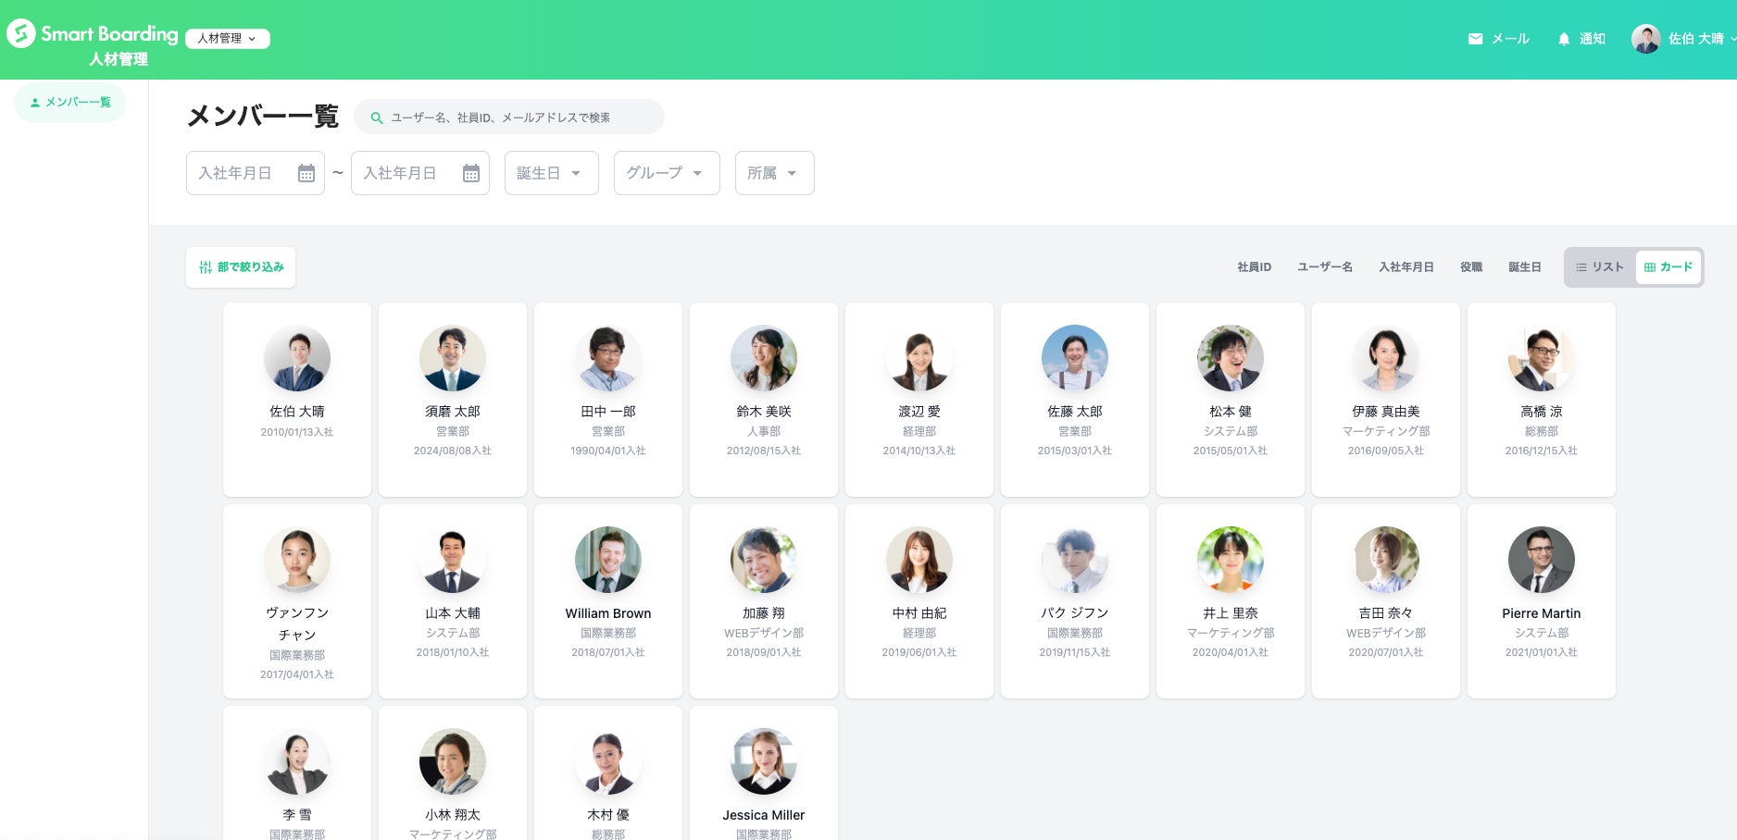Click 伊藤 真由美 card photo
This screenshot has width=1737, height=840.
tap(1386, 358)
